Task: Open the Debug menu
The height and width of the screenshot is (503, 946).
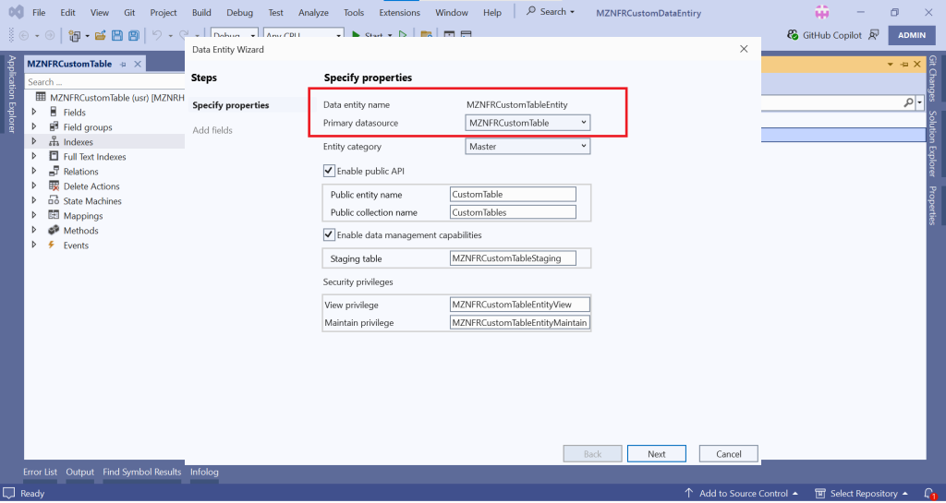Action: (x=239, y=12)
